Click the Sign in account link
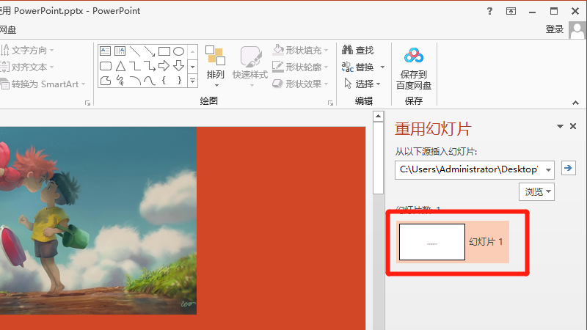587x330 pixels. point(555,29)
